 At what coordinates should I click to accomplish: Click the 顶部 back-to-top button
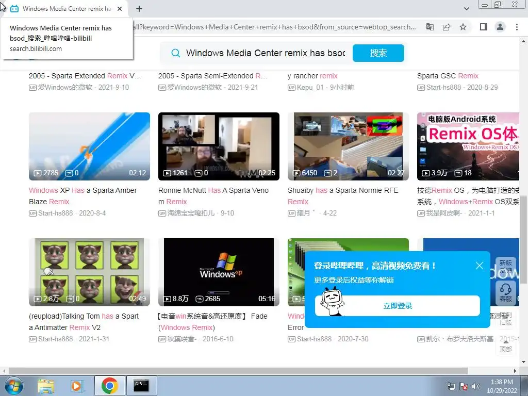[505, 345]
